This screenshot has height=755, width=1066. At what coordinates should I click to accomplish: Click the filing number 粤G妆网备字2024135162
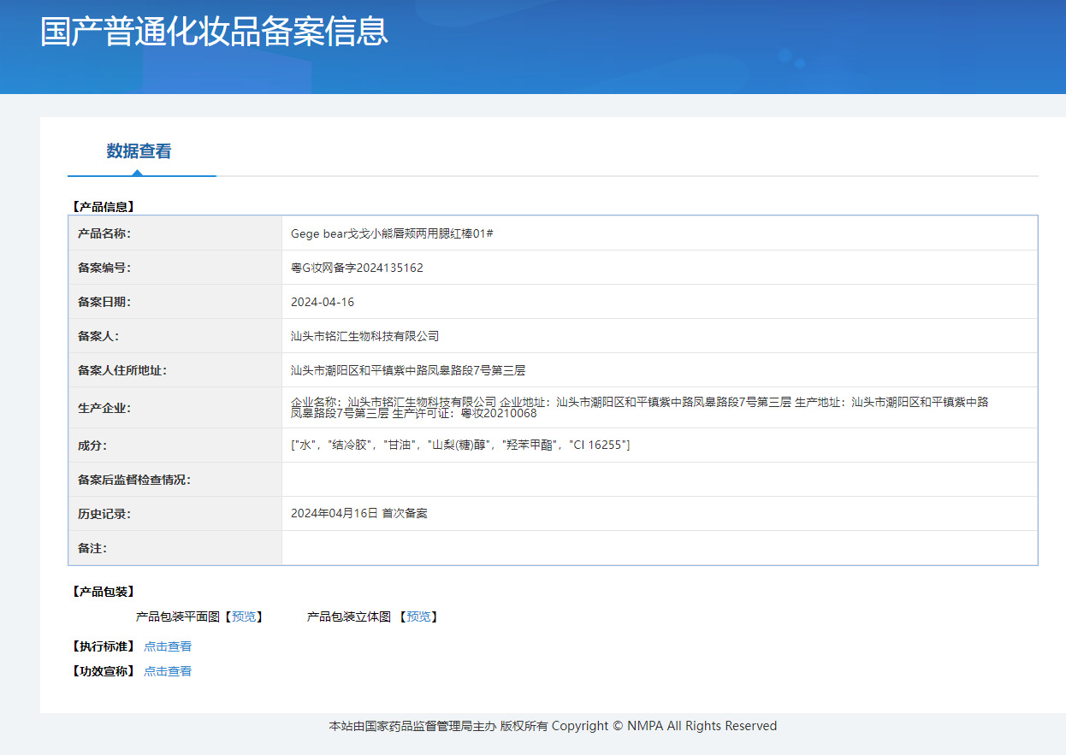pos(357,268)
